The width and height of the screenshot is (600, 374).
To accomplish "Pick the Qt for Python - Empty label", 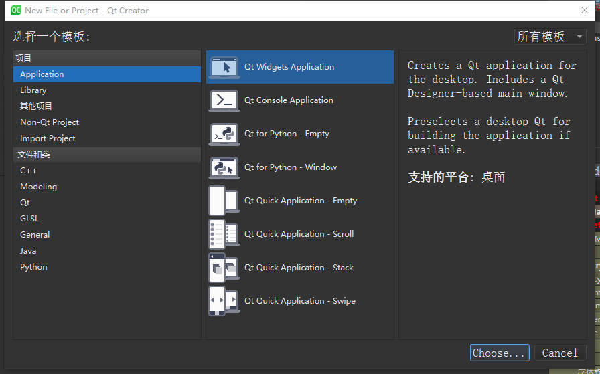I will click(x=287, y=134).
